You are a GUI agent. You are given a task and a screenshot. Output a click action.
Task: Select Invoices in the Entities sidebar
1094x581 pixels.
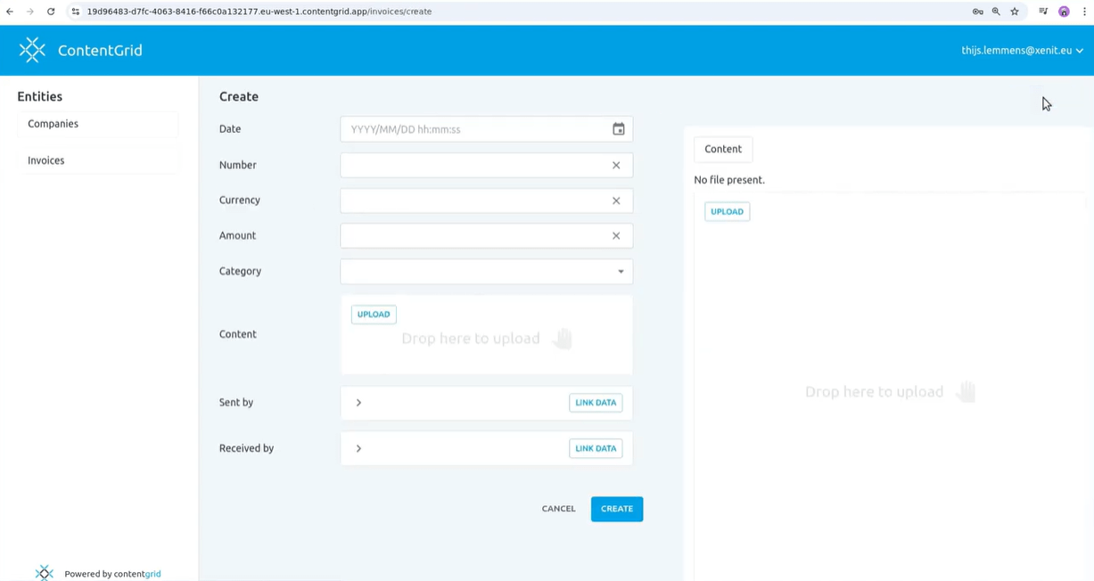pos(46,160)
